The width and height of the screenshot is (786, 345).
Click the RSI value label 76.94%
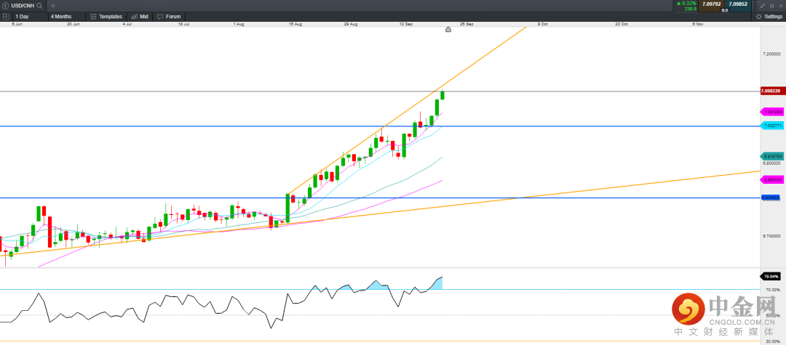(771, 277)
